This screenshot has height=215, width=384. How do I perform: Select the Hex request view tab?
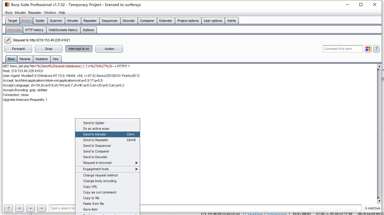point(56,59)
